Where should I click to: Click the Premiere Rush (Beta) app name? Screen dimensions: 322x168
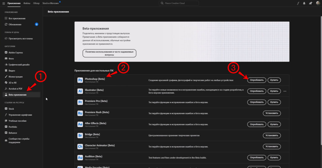97,112
